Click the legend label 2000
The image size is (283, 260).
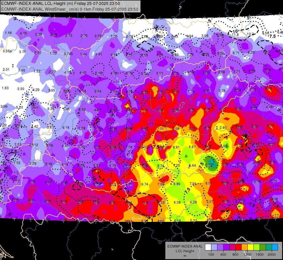pyautogui.click(x=272, y=255)
